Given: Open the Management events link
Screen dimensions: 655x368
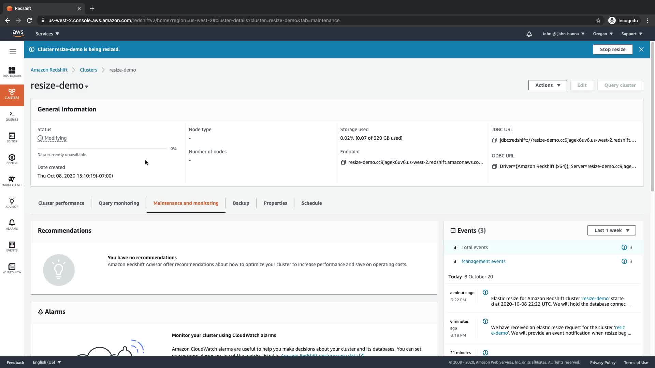Looking at the screenshot, I should coord(483,261).
